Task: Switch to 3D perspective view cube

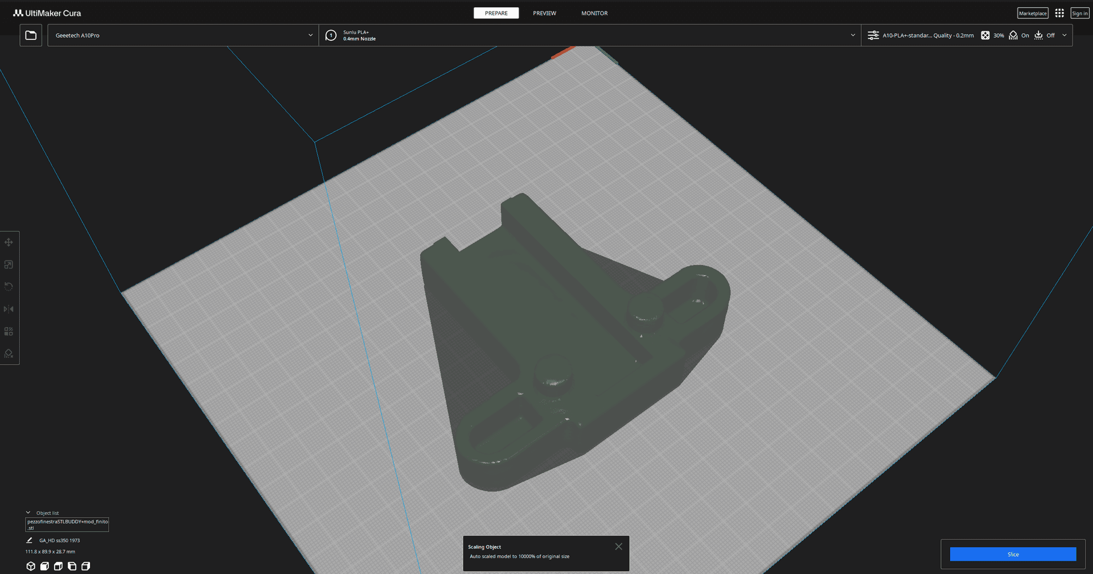Action: pyautogui.click(x=31, y=566)
